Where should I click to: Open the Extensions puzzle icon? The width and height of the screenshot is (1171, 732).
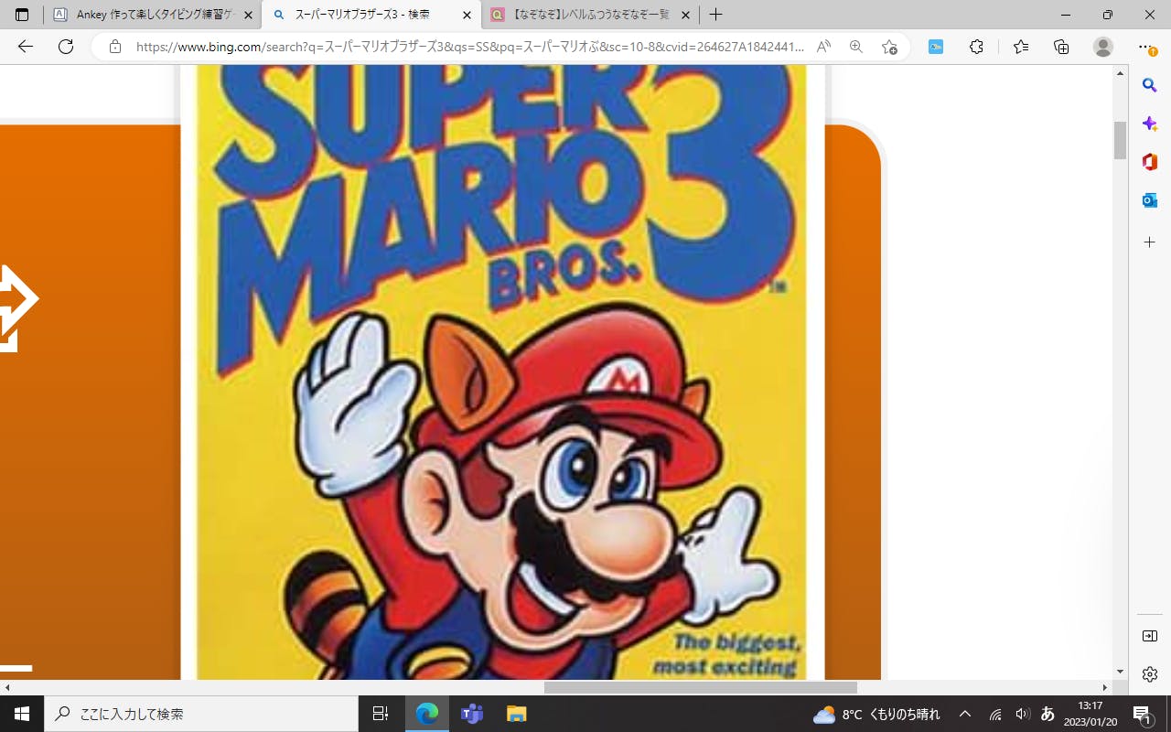coord(976,47)
